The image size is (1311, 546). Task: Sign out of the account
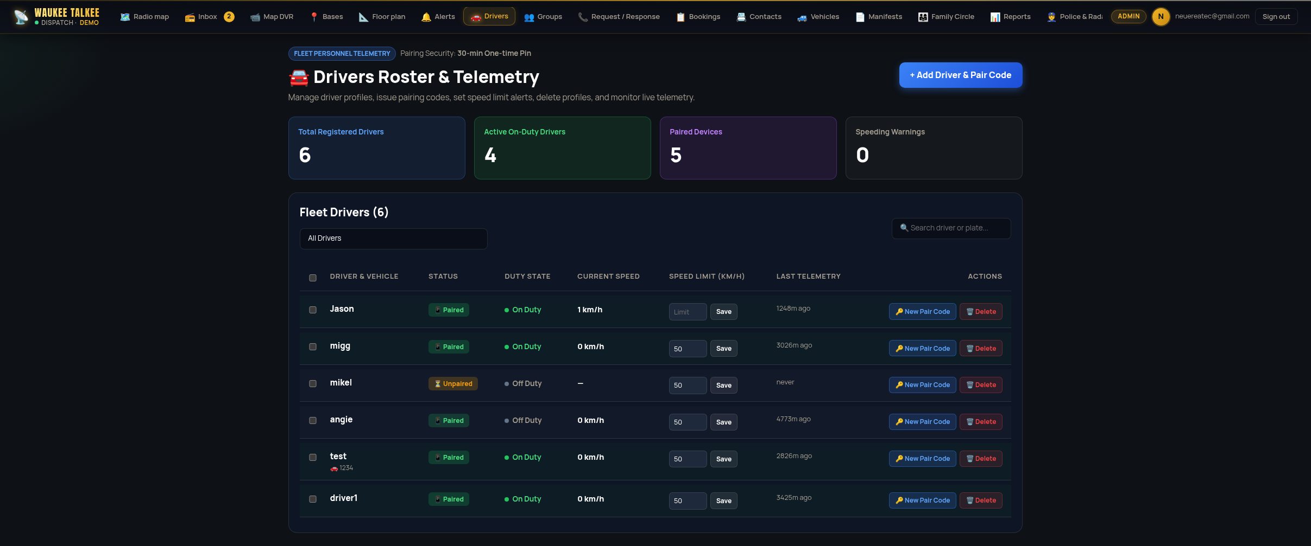(1276, 17)
